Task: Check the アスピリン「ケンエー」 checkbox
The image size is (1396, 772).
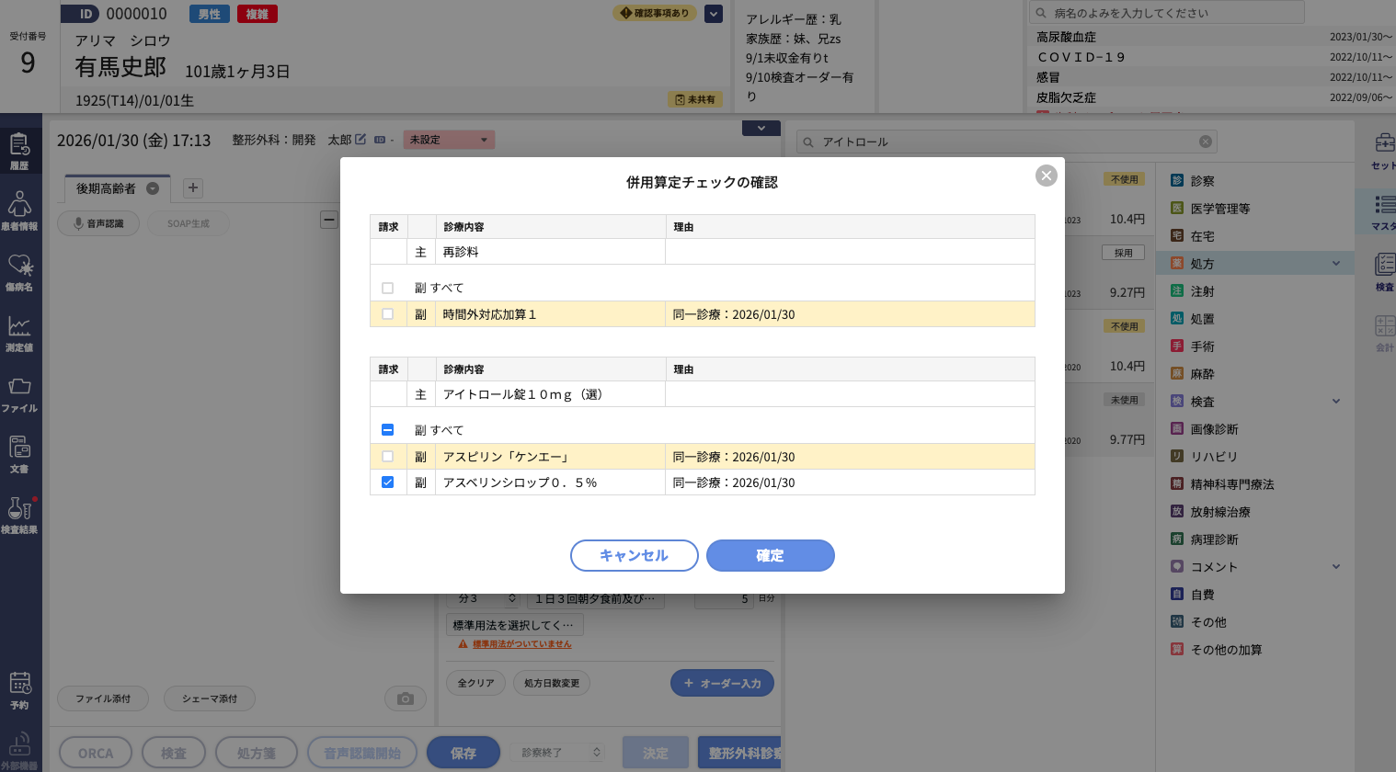Action: [387, 457]
